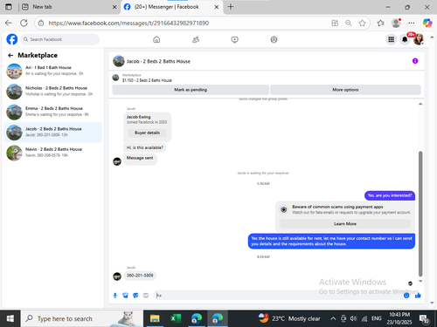437x327 pixels.
Task: Click the Search Facebook field
Action: point(59,39)
